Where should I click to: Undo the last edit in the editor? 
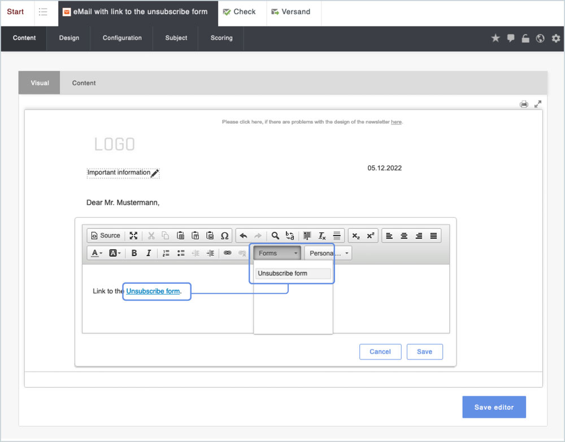pos(244,236)
